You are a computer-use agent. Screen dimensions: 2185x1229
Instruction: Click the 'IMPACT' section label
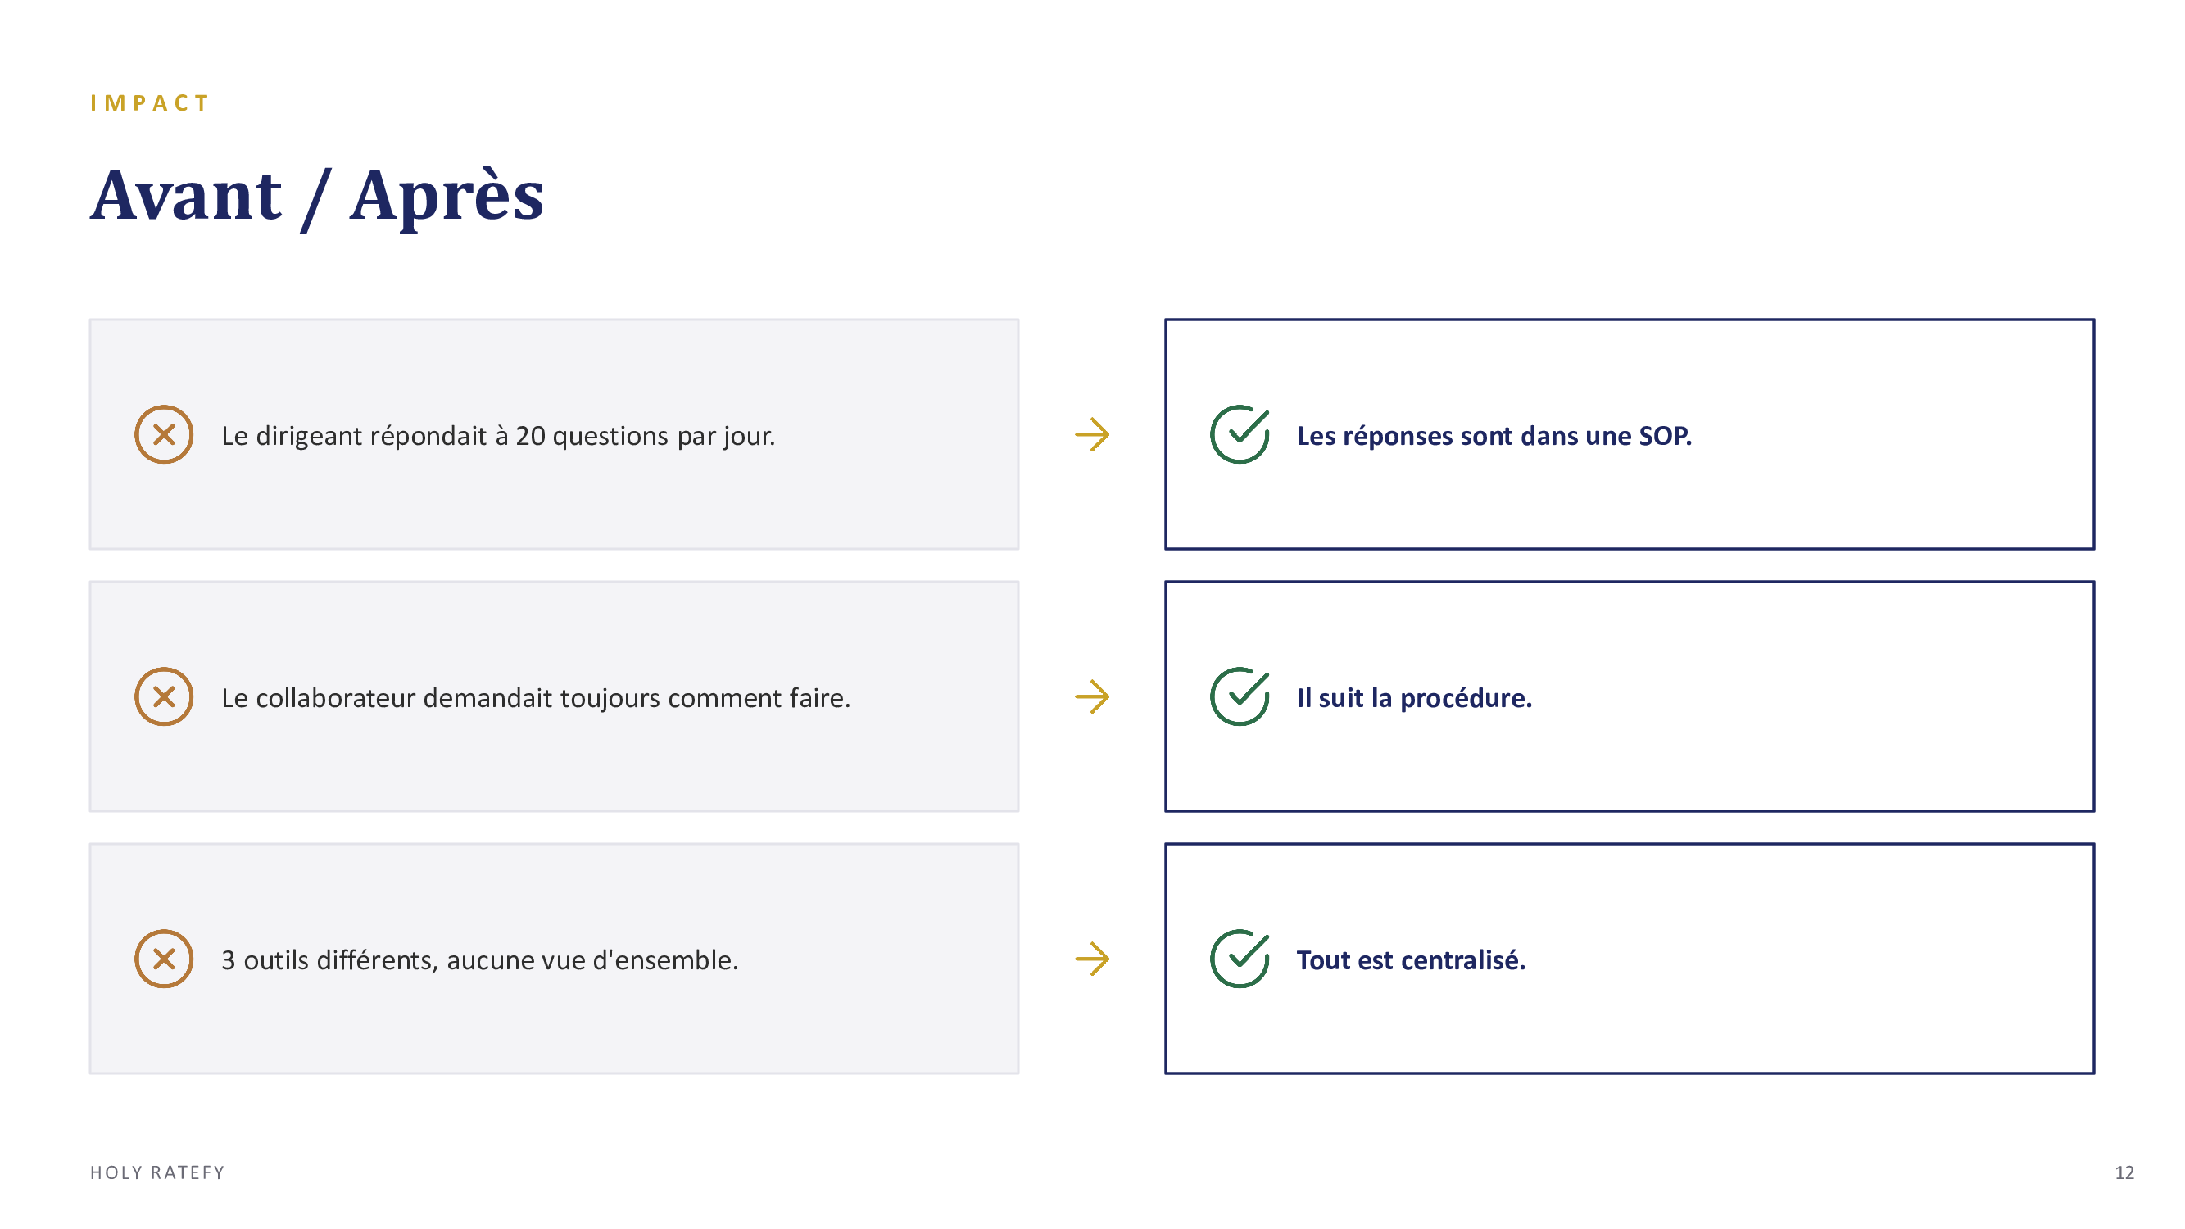pyautogui.click(x=149, y=102)
